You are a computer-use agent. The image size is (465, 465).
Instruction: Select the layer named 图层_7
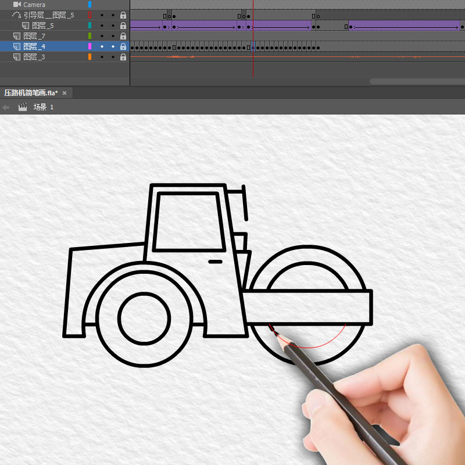[34, 36]
